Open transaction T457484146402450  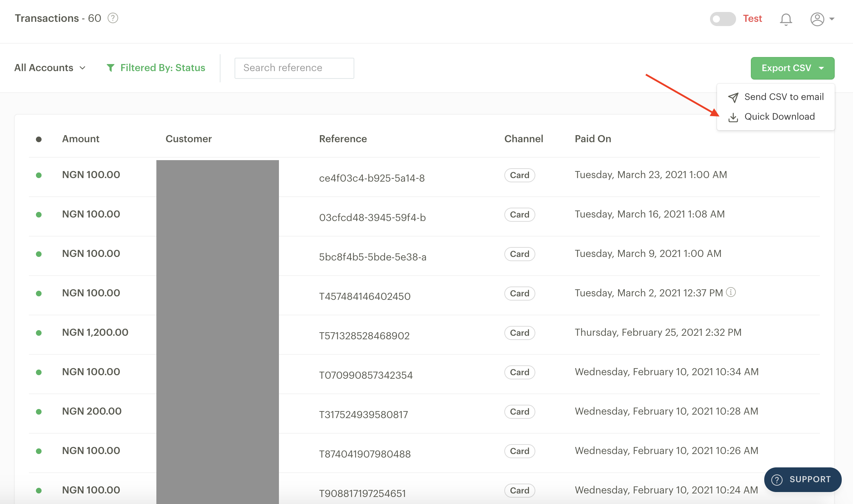(365, 296)
